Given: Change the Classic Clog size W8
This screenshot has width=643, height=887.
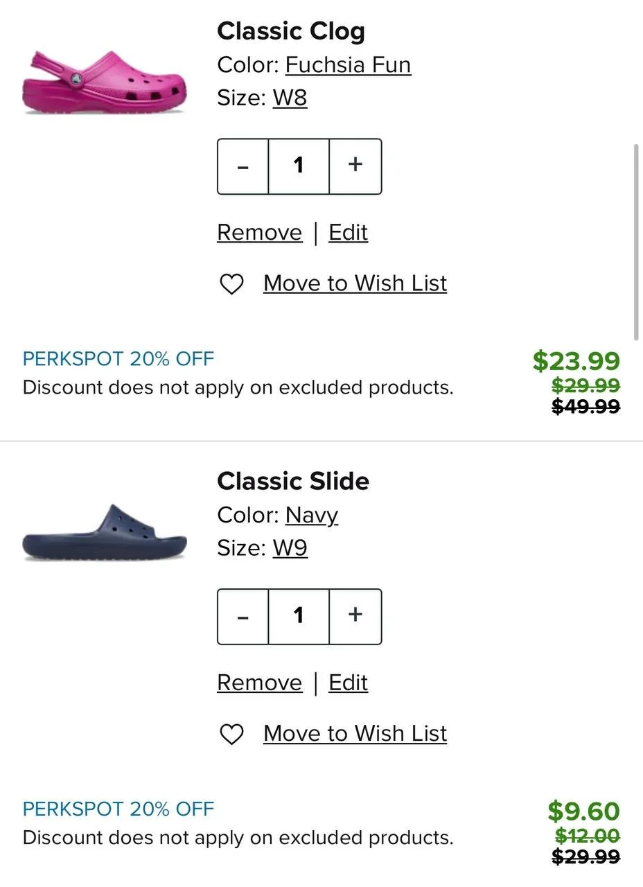Looking at the screenshot, I should [290, 98].
